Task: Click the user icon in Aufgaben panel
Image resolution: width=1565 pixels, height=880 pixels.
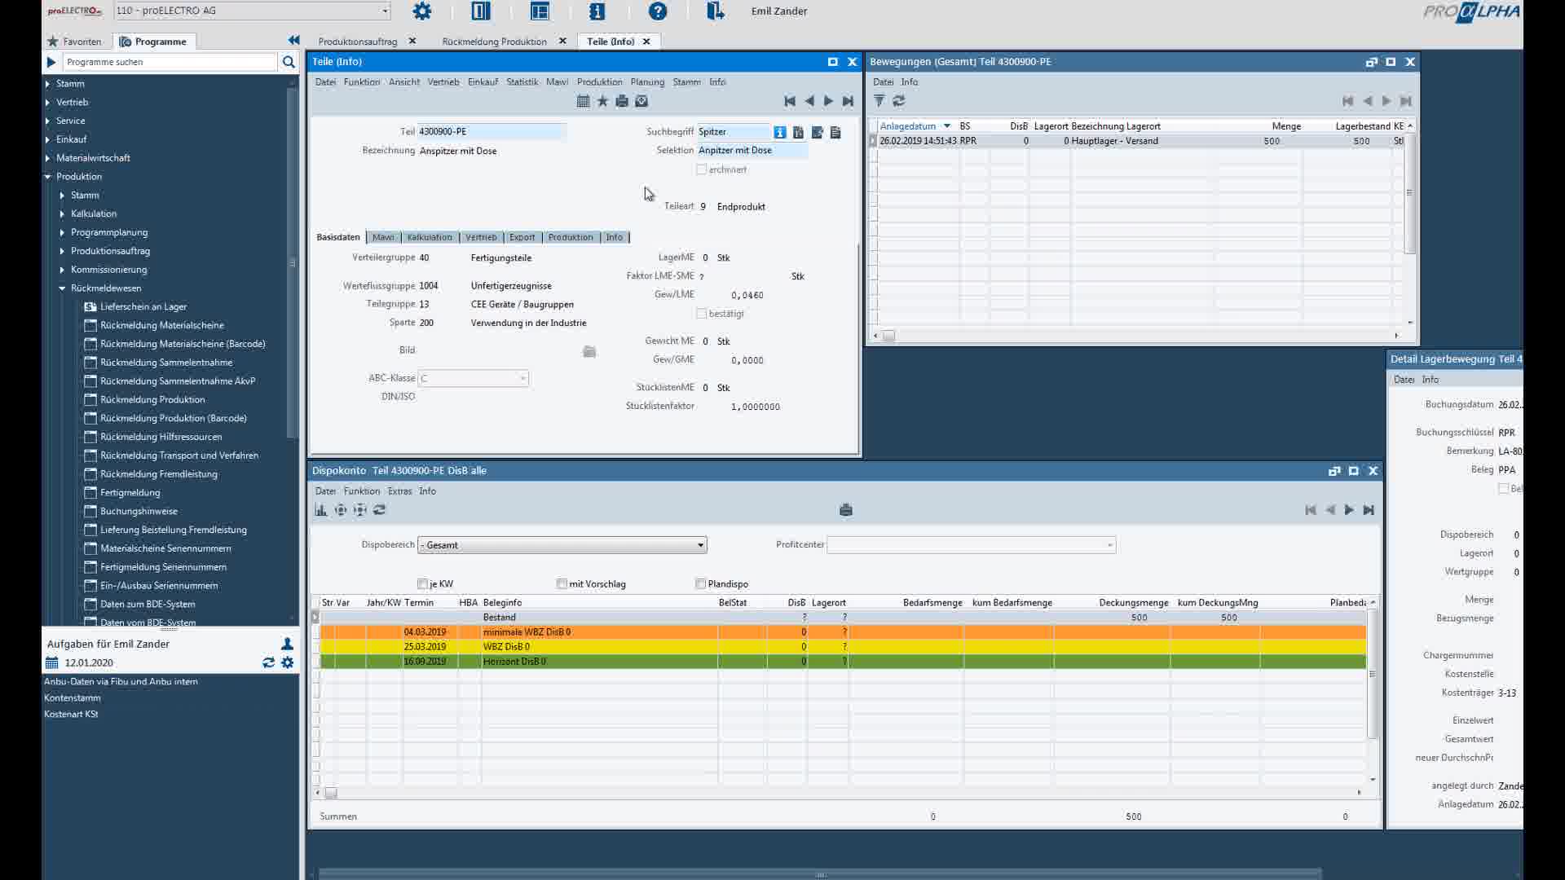Action: [x=287, y=644]
